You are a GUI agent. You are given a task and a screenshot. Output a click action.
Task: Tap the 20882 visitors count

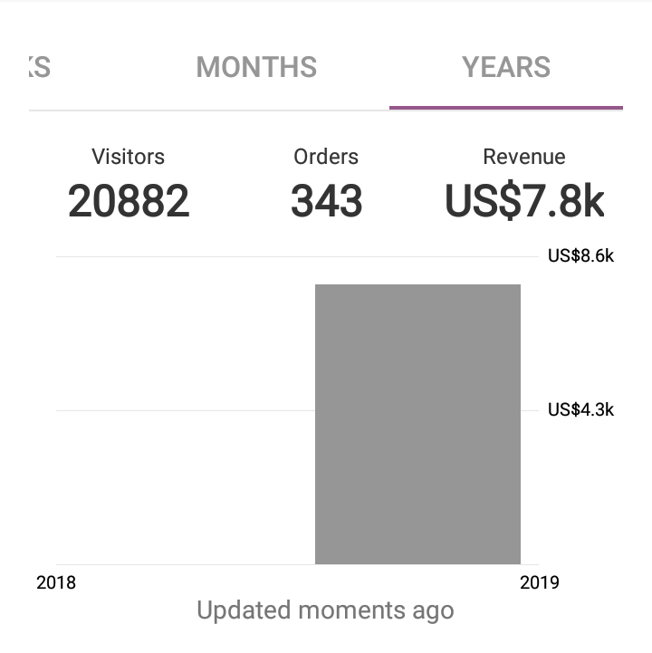(x=129, y=201)
